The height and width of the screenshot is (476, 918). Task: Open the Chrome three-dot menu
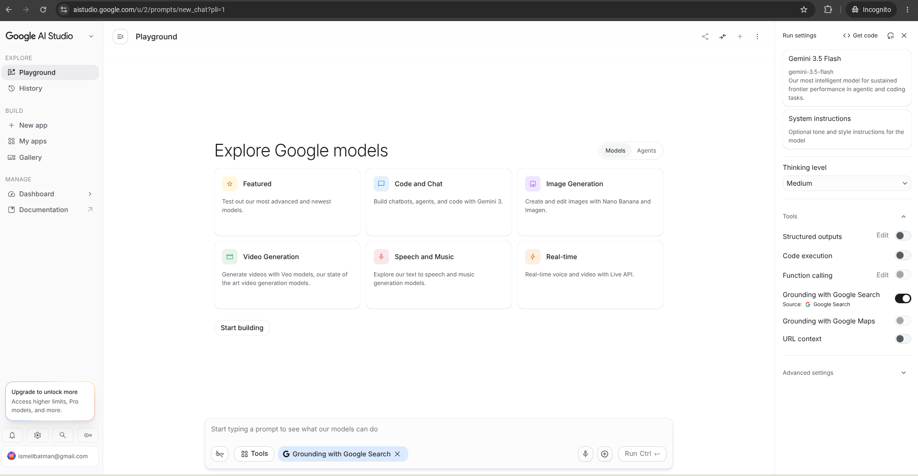[x=907, y=10]
